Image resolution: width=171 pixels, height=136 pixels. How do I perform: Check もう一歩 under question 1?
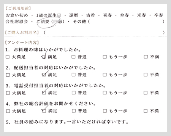coord(105,57)
